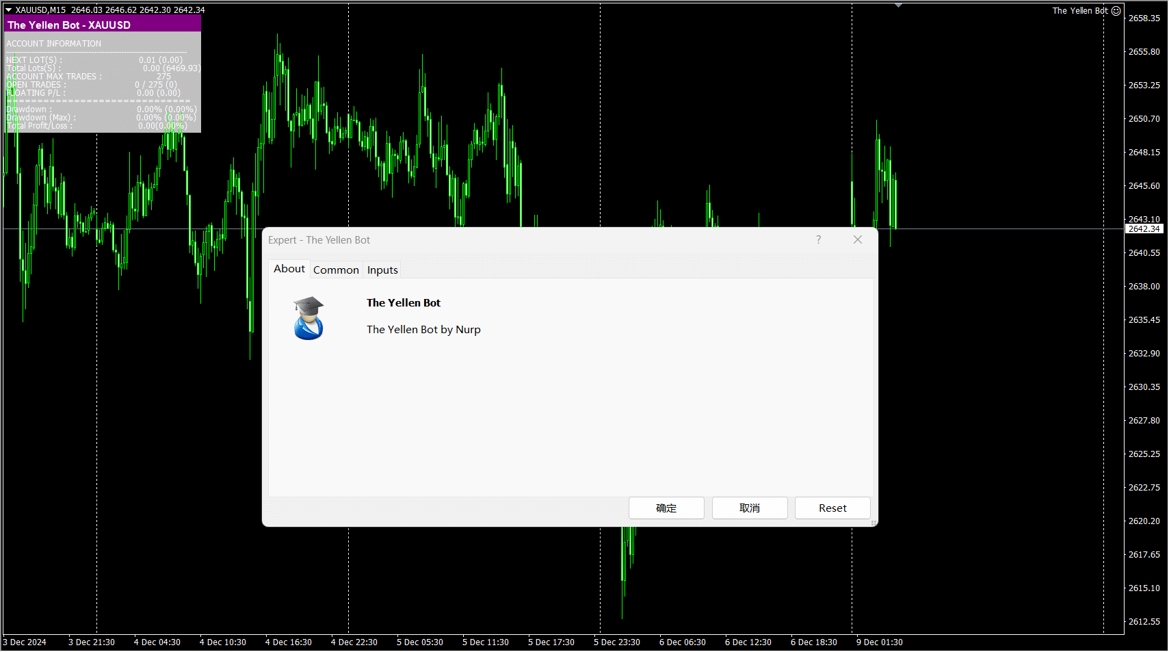The image size is (1169, 652).
Task: Click the ACCOUNT INFORMATION panel heading
Action: [54, 44]
